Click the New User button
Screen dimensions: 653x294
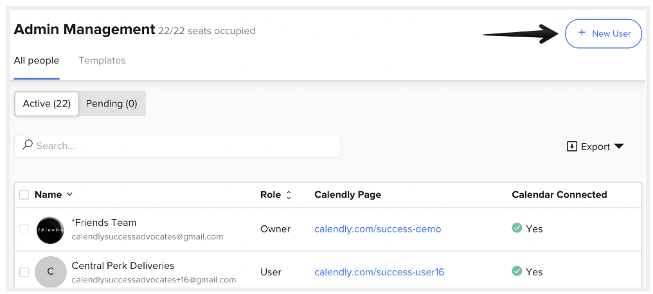603,33
